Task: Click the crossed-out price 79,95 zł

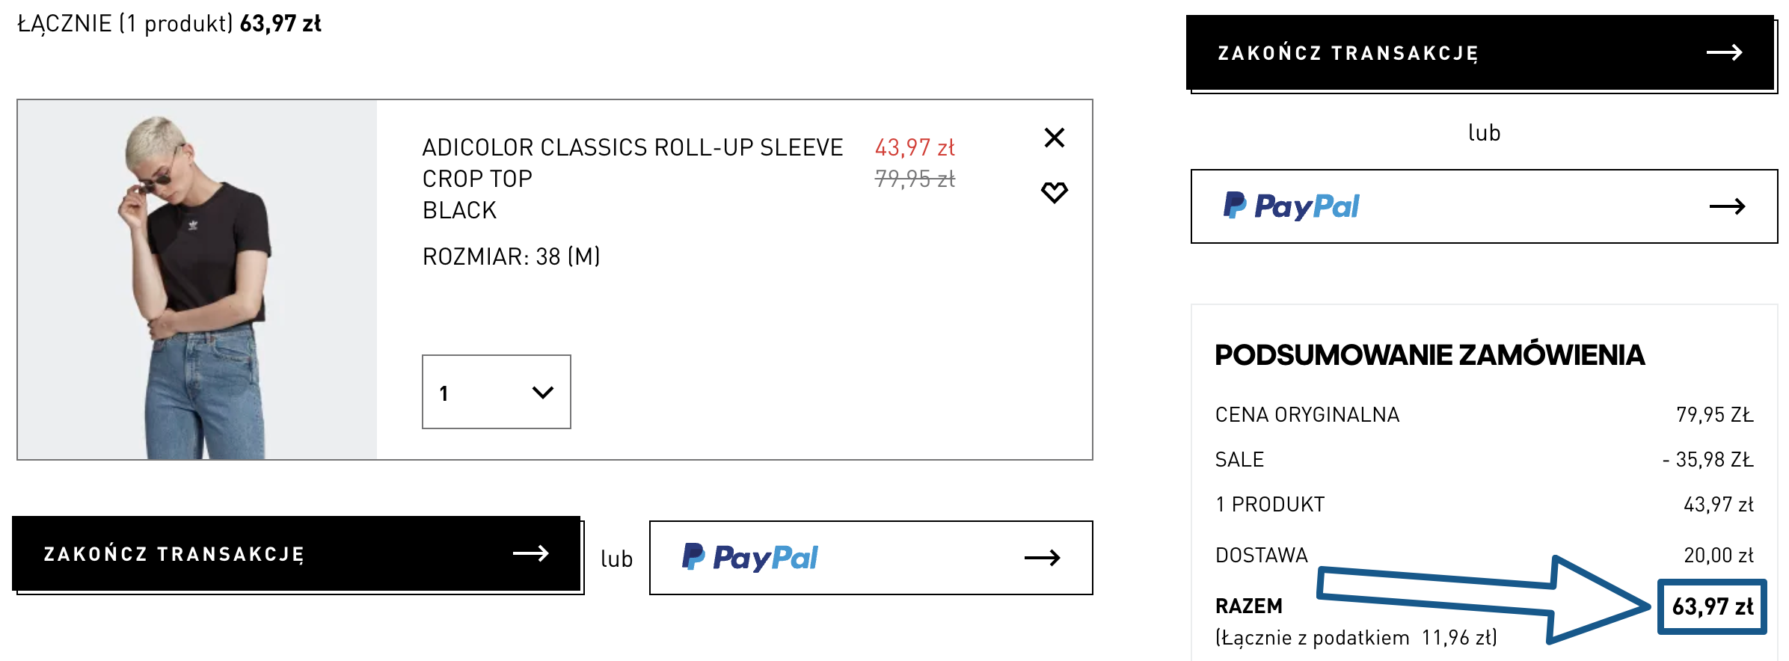Action: click(915, 179)
